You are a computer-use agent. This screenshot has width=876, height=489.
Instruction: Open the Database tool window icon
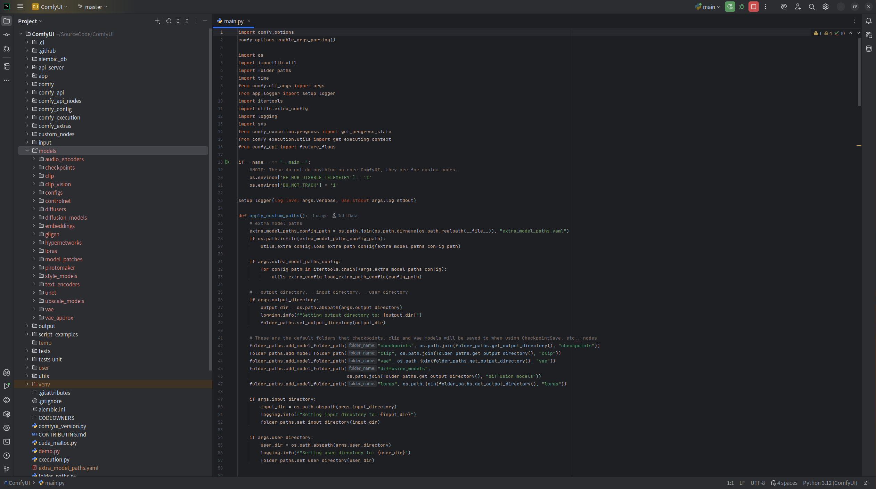869,49
